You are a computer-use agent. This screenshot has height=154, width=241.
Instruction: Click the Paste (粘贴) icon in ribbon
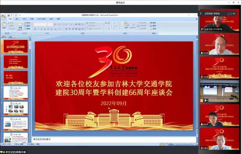coord(4,25)
